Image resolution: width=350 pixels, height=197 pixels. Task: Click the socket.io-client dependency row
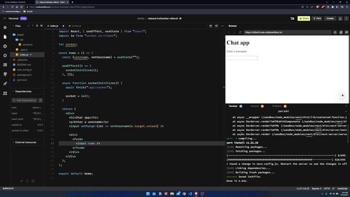[x=27, y=130]
